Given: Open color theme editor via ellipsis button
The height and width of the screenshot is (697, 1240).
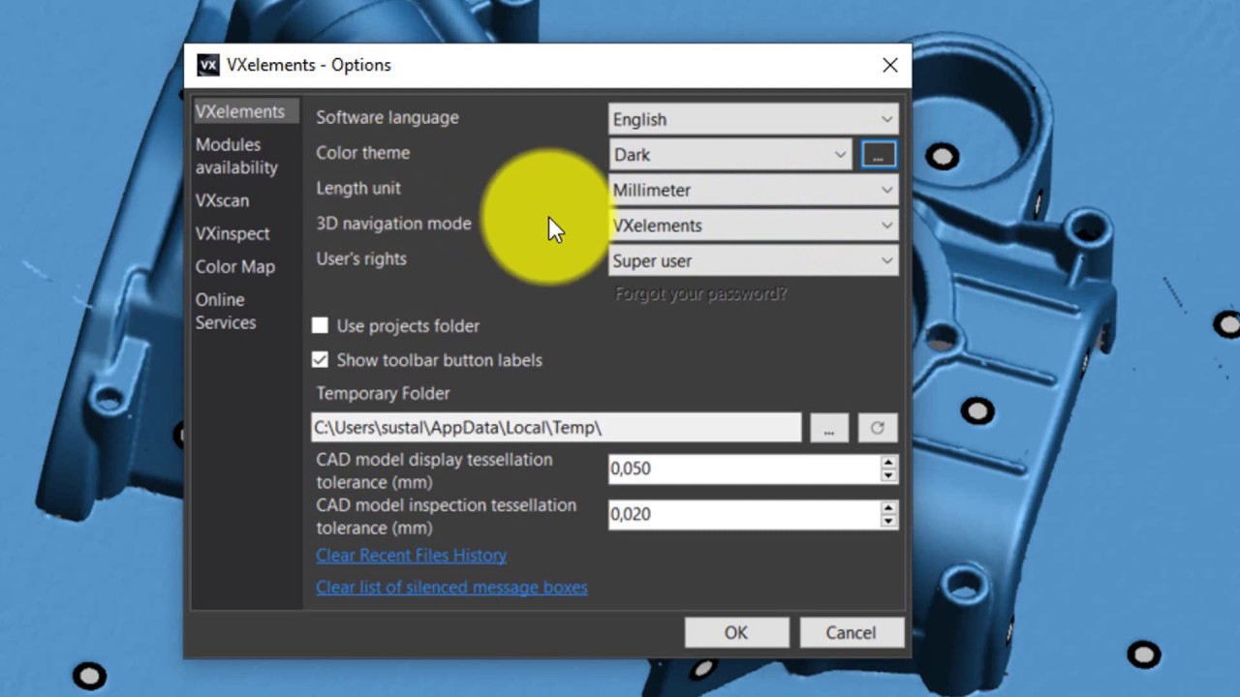Looking at the screenshot, I should pos(878,154).
